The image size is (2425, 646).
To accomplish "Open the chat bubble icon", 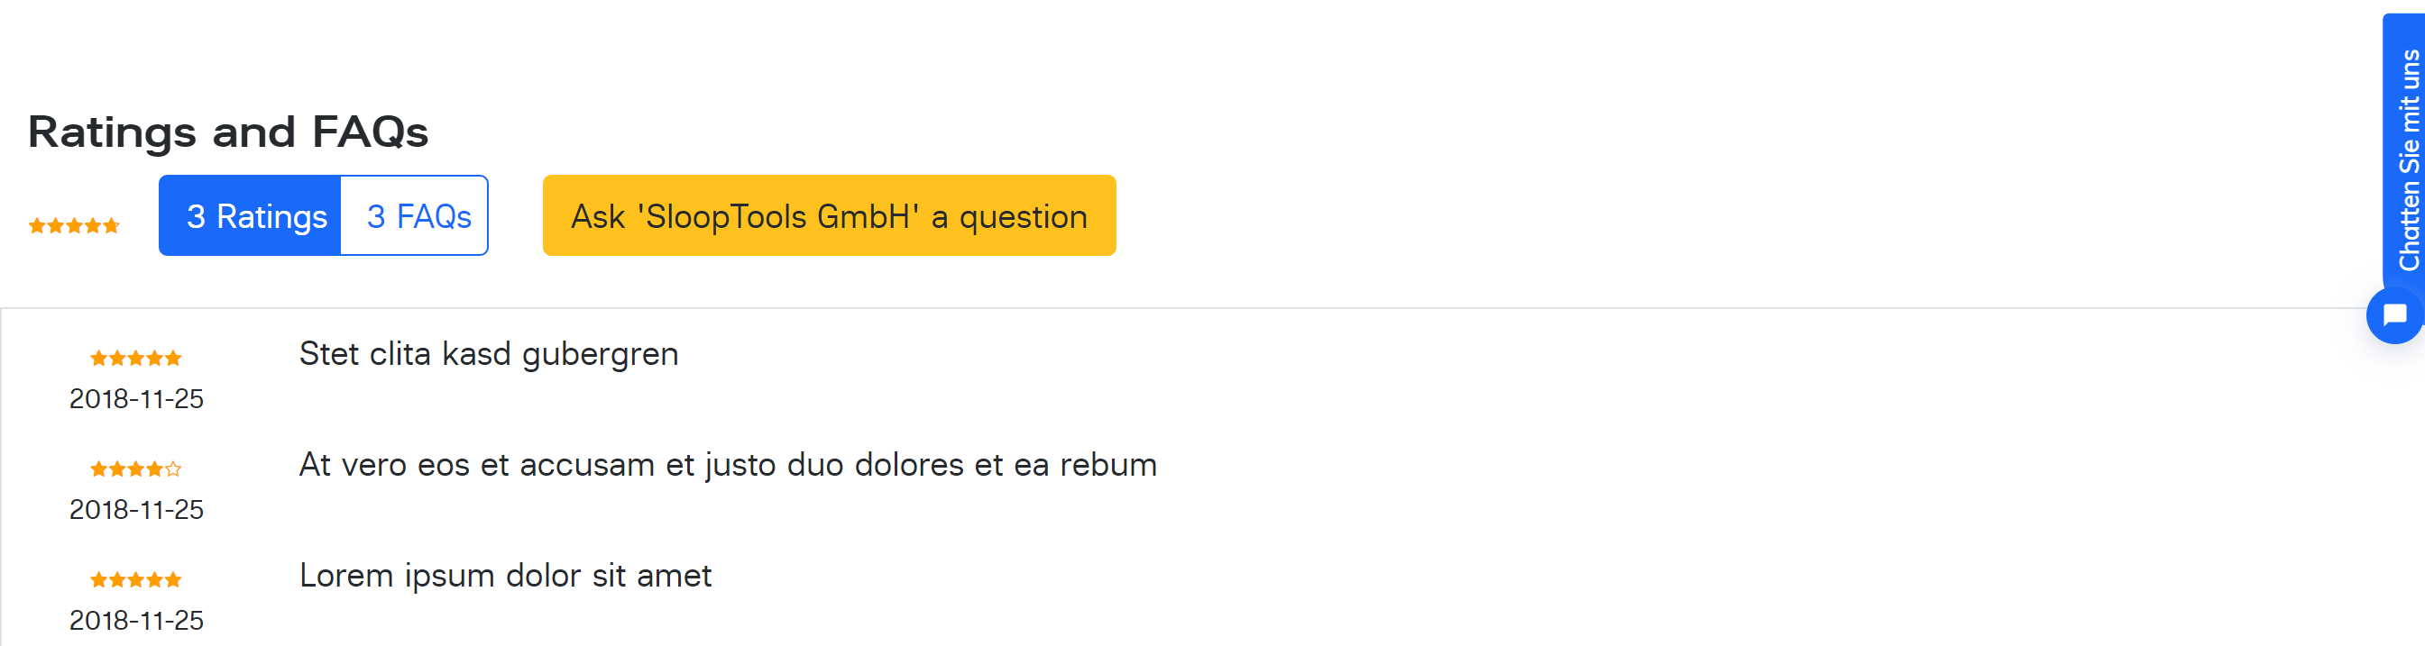I will (x=2394, y=316).
